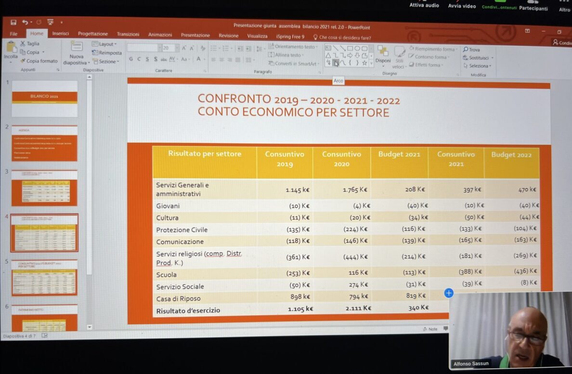Click Trova to find text
572x374 pixels.
coord(471,49)
